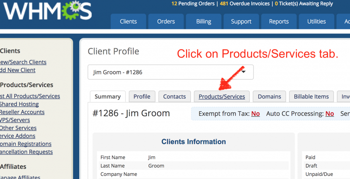Open Manage Affiliates sidebar link
The image size is (350, 179).
pyautogui.click(x=20, y=177)
